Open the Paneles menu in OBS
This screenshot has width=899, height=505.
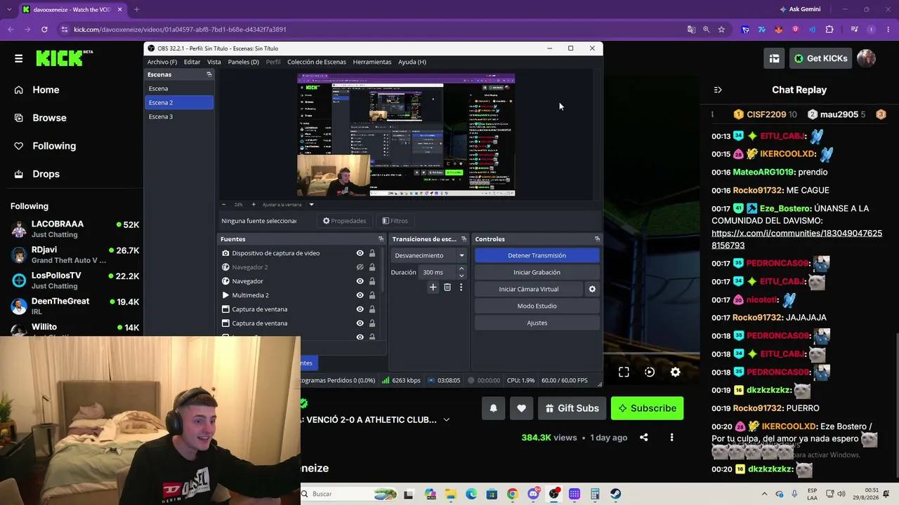pos(243,62)
